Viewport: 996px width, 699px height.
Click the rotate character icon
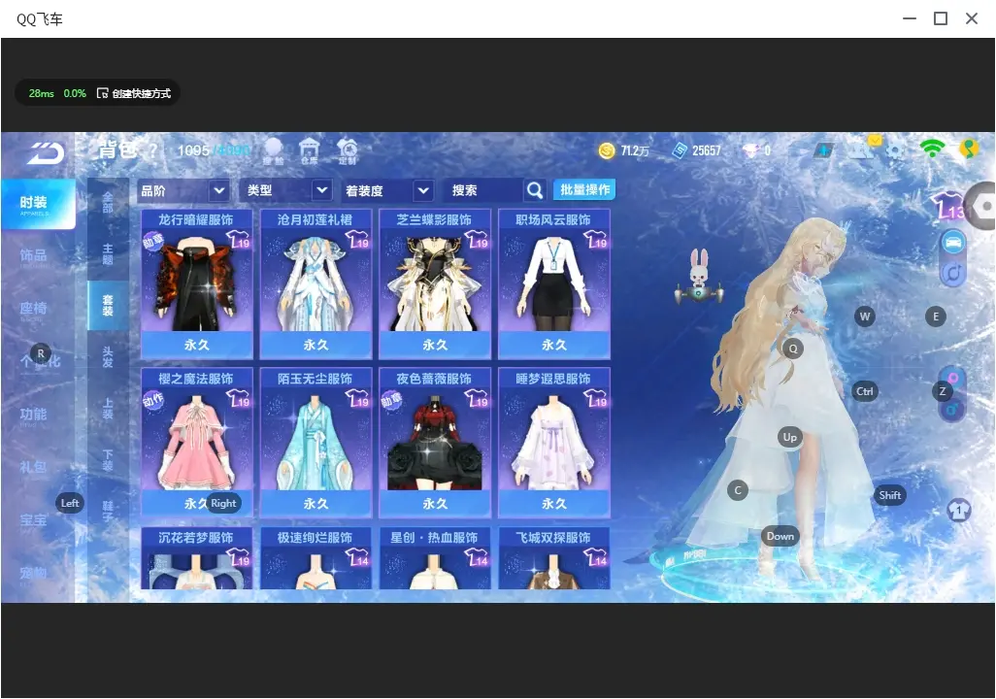click(953, 273)
